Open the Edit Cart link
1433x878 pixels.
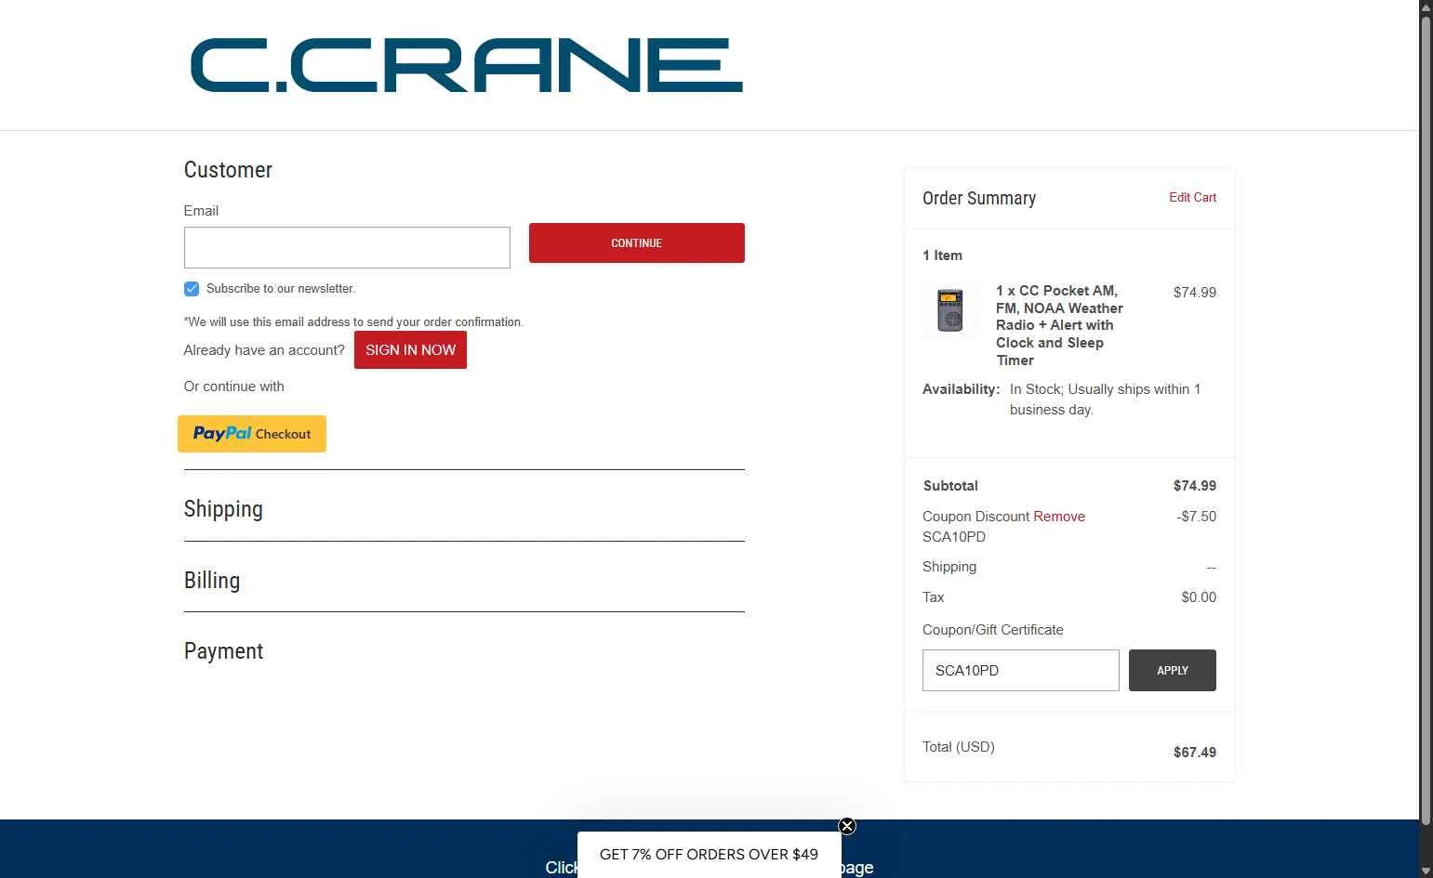click(x=1192, y=197)
